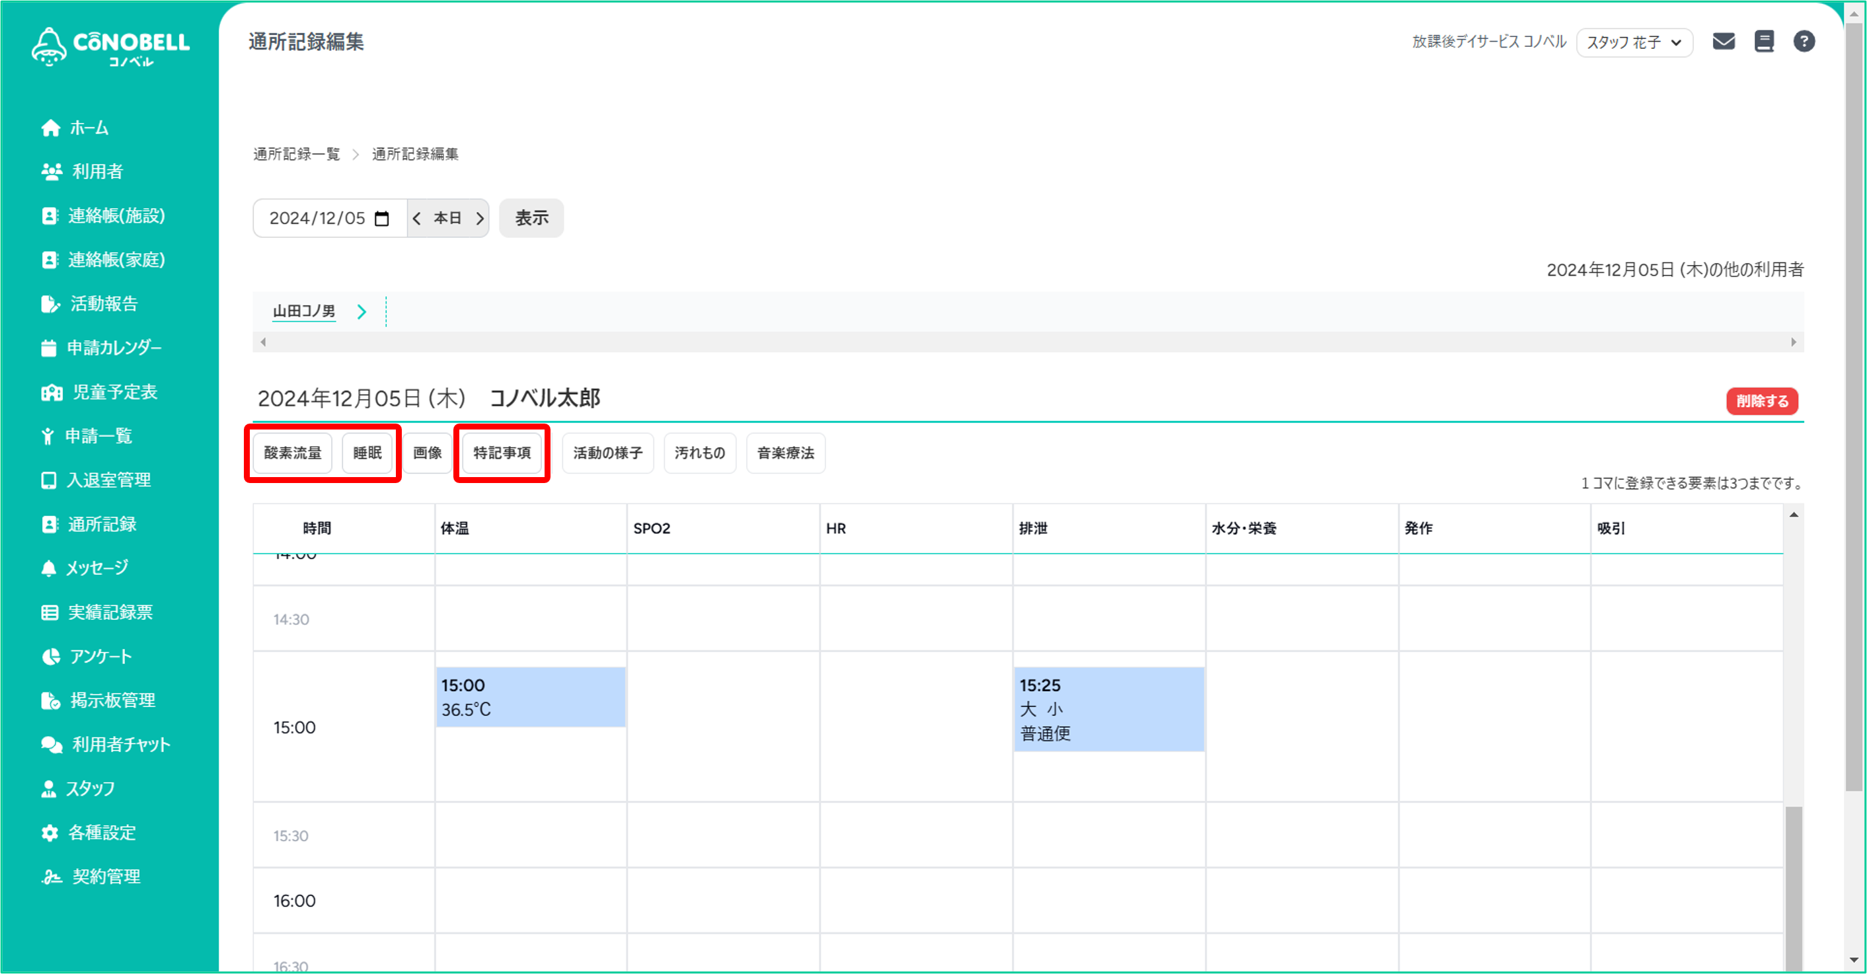Click the CONOBELL logo

click(x=111, y=47)
